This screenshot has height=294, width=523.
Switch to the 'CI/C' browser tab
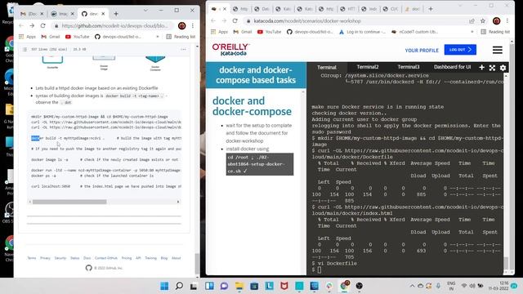click(x=391, y=9)
